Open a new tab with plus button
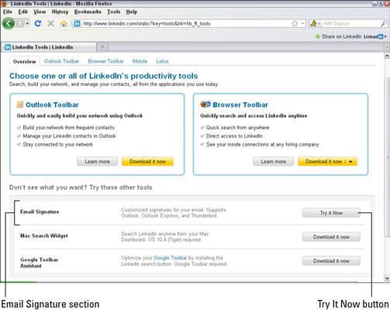 (102, 47)
